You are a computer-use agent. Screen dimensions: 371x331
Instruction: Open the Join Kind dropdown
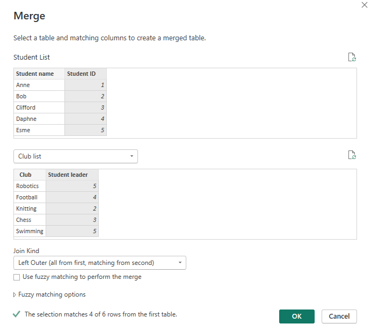99,263
